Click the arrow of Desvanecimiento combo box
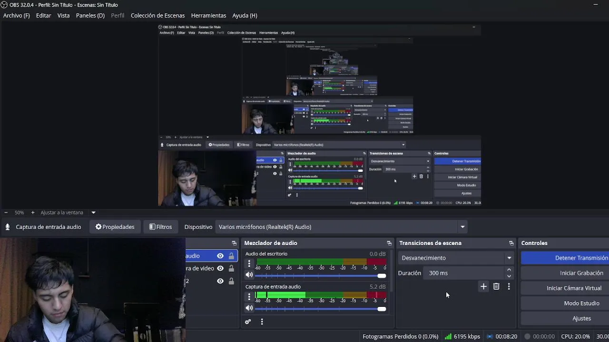 [509, 258]
